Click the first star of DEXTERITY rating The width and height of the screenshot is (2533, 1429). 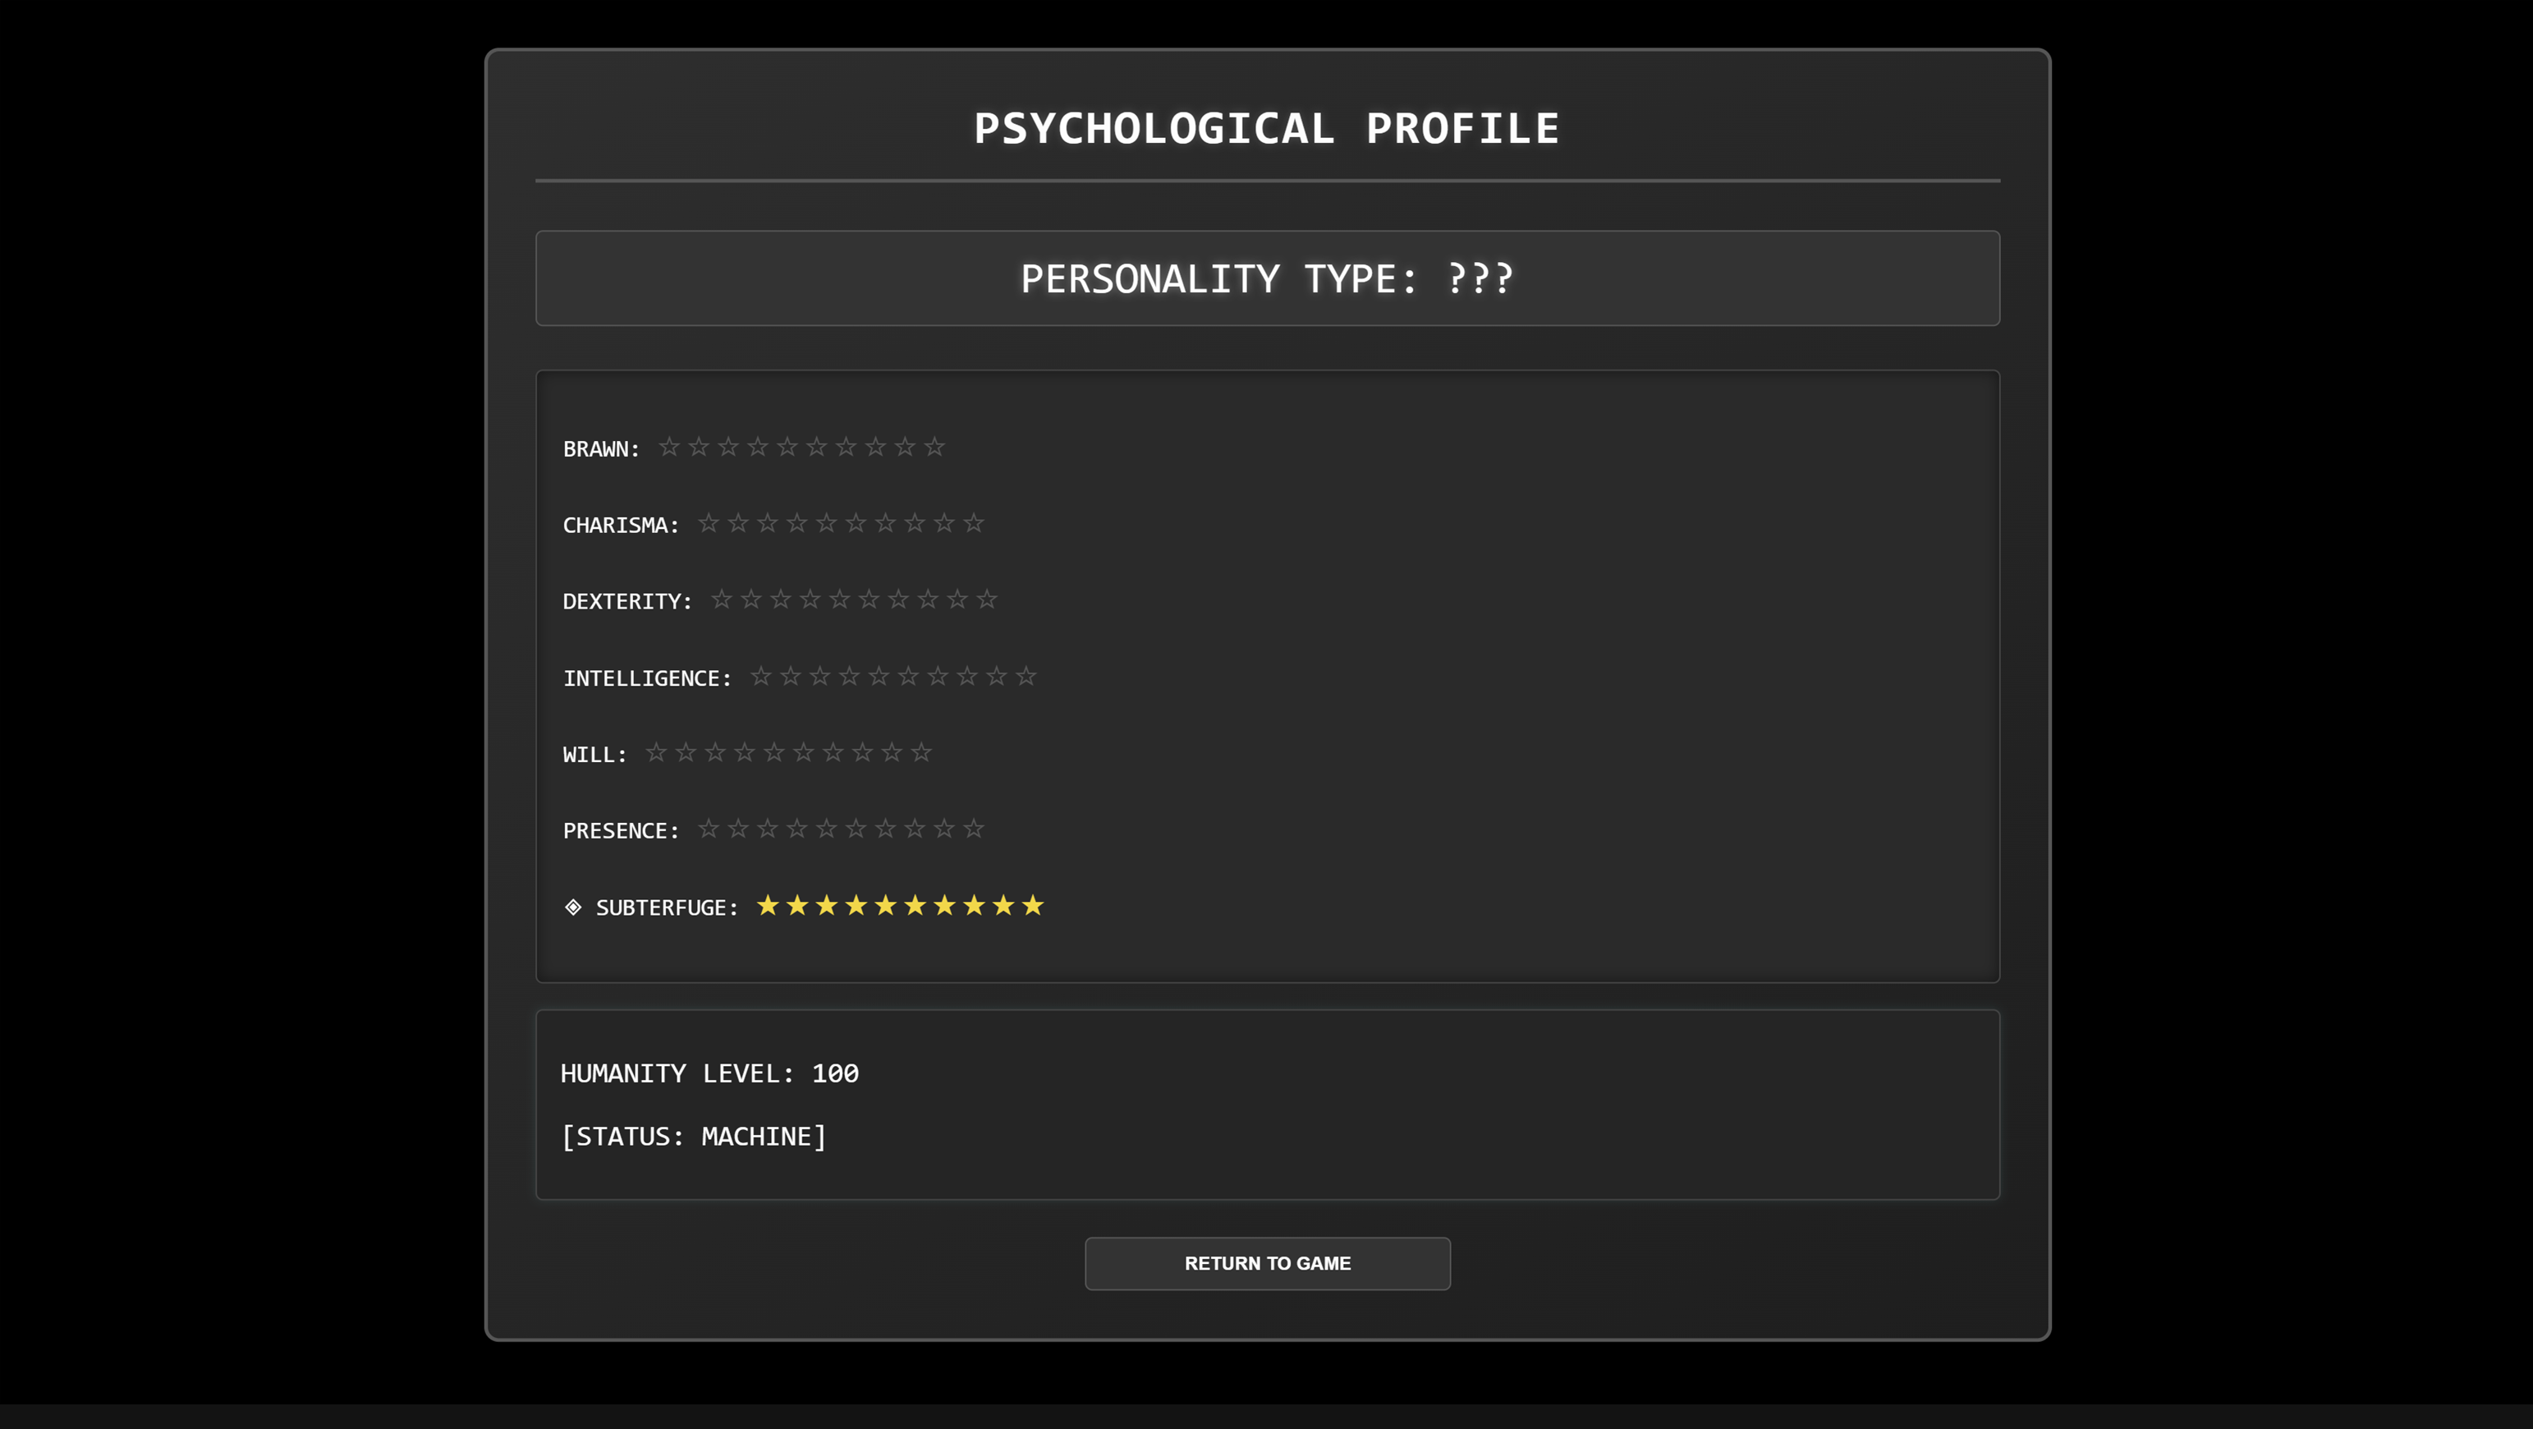click(x=722, y=600)
